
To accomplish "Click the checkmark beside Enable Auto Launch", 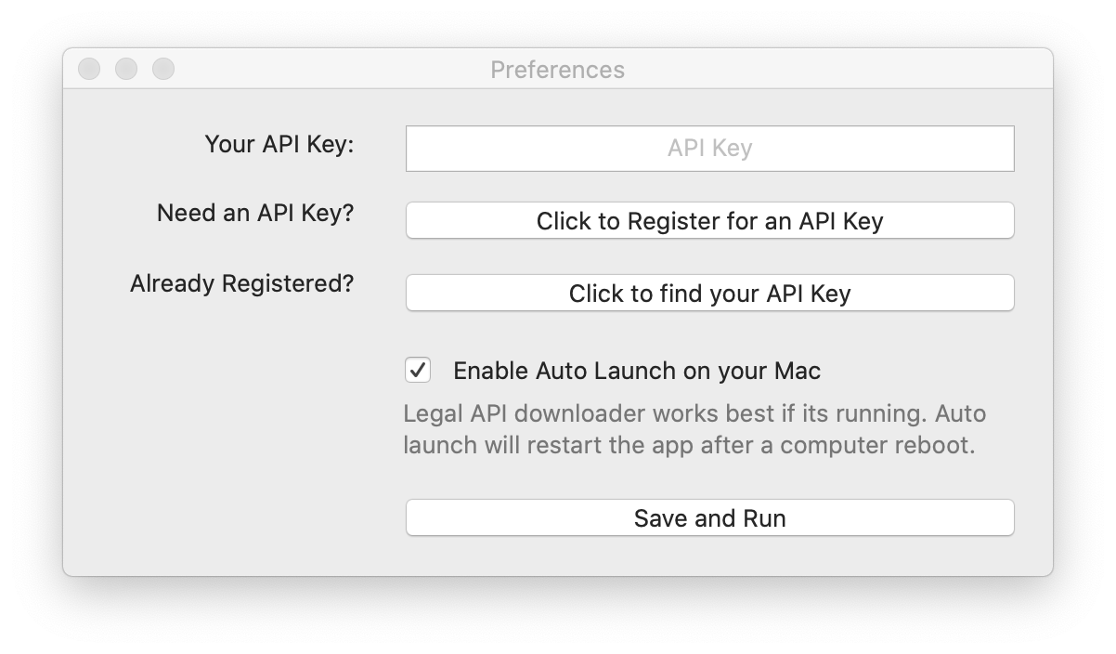I will pos(418,371).
